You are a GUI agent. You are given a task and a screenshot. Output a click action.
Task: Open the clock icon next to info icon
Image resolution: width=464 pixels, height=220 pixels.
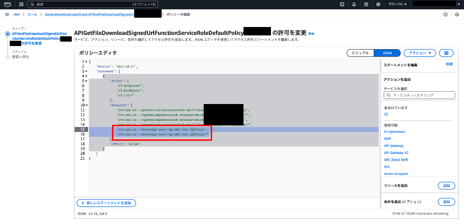pyautogui.click(x=457, y=15)
